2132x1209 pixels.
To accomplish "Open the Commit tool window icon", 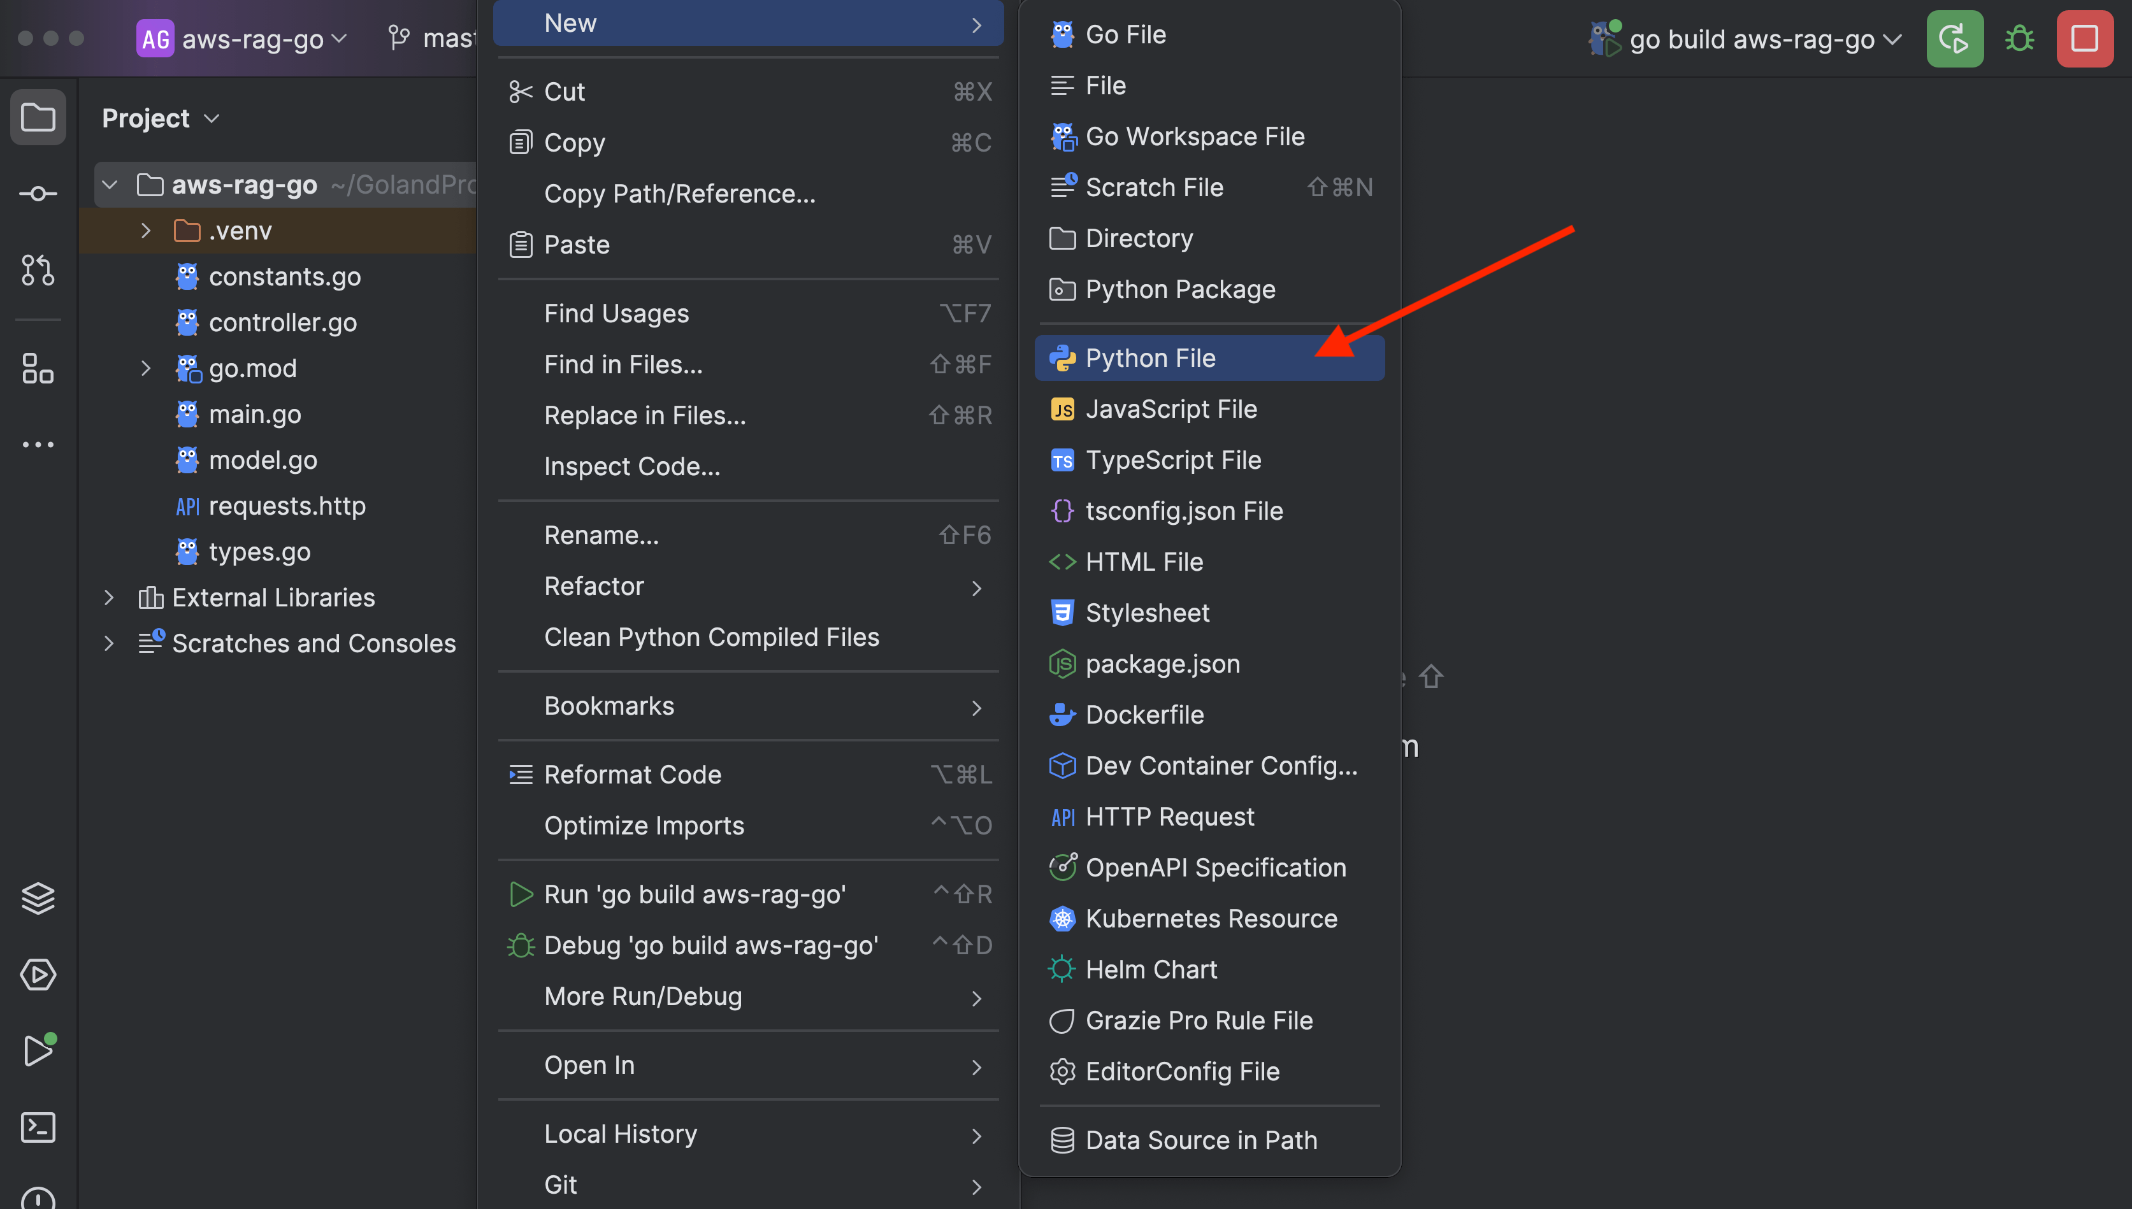I will click(x=38, y=194).
